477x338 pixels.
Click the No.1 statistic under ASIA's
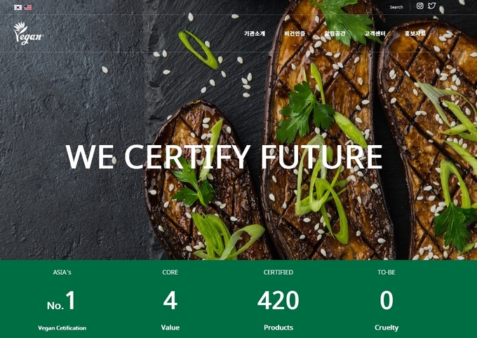point(61,301)
